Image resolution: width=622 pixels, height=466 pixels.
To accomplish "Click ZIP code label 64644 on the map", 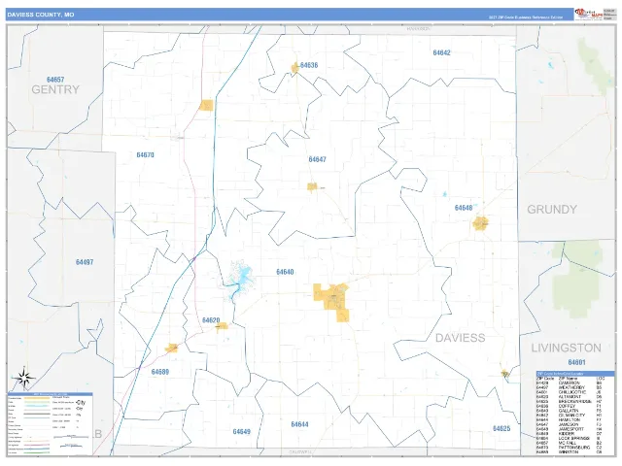I will (x=299, y=424).
